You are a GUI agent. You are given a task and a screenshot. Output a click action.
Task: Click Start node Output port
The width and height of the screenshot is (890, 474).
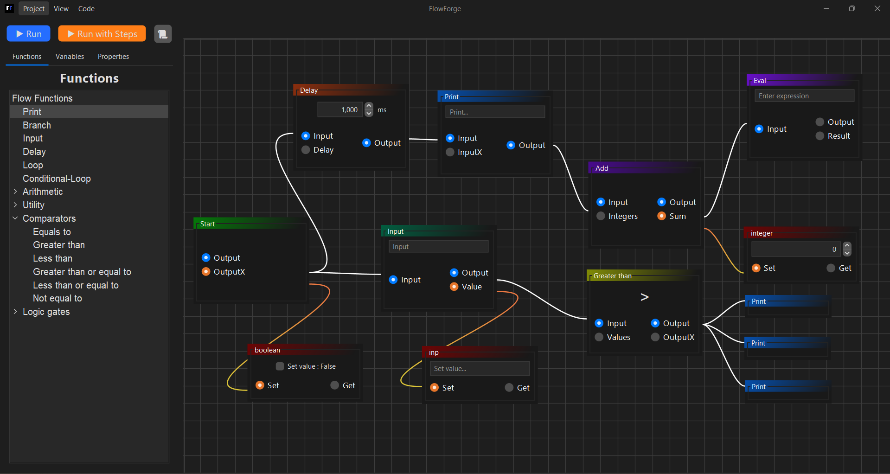click(x=206, y=258)
